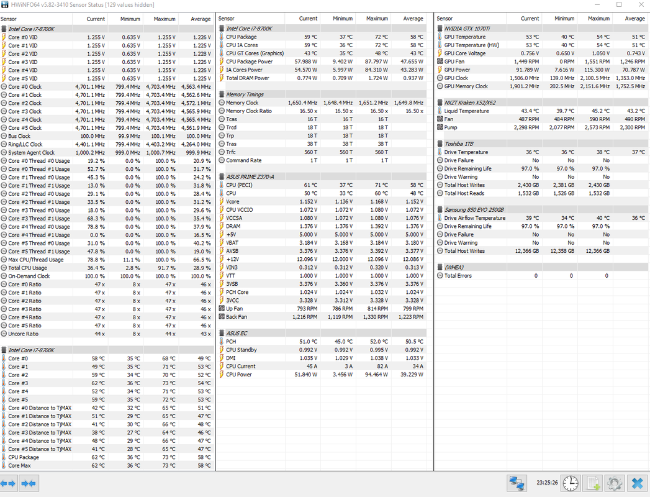Expand the sensor window with the outward arrows button
650x497 pixels.
point(8,483)
